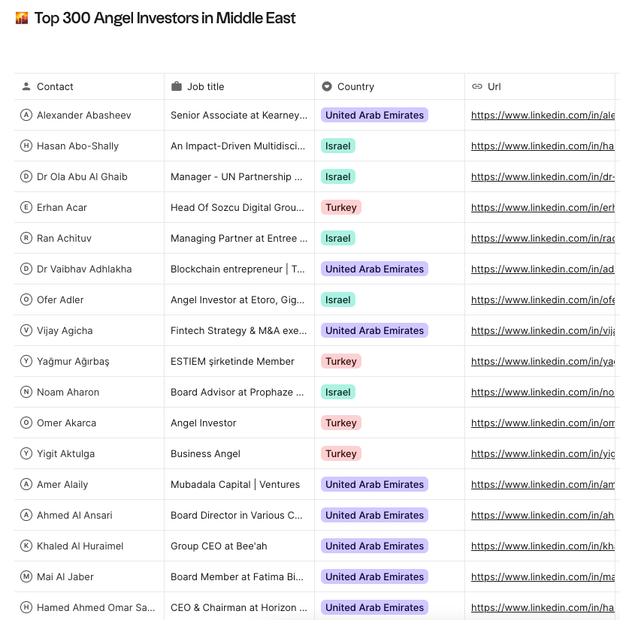Viewport: 620px width, 620px height.
Task: Open Erhan Acar's LinkedIn link
Action: point(541,207)
